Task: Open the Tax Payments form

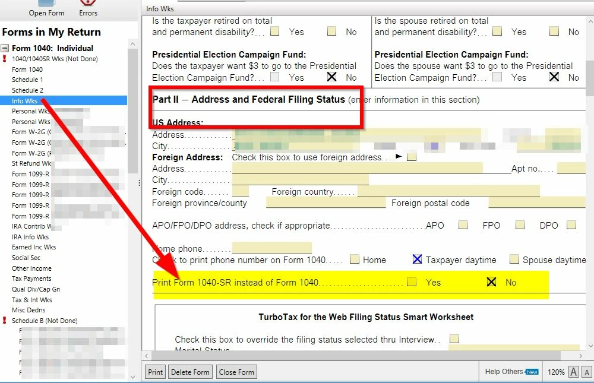Action: pyautogui.click(x=31, y=278)
